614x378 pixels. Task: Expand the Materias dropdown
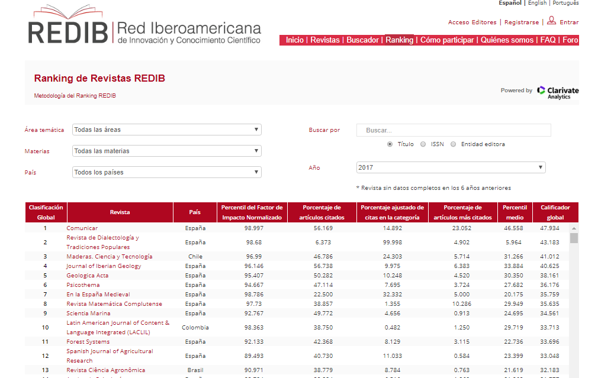[x=166, y=151]
